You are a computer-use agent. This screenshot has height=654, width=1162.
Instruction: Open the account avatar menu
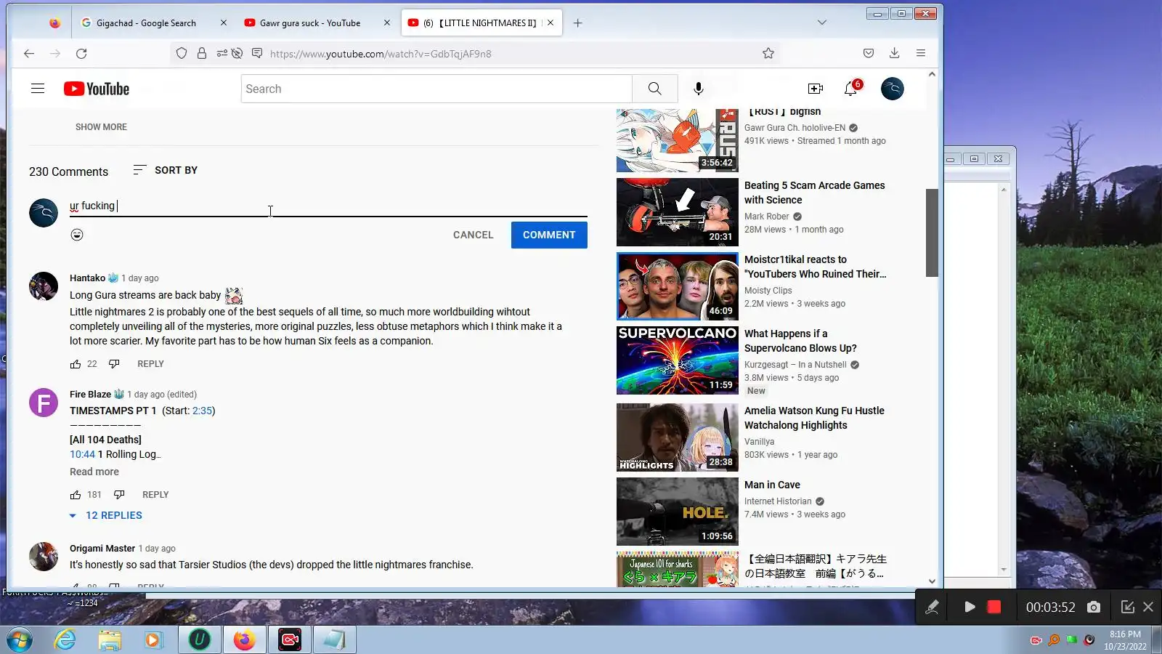tap(892, 89)
